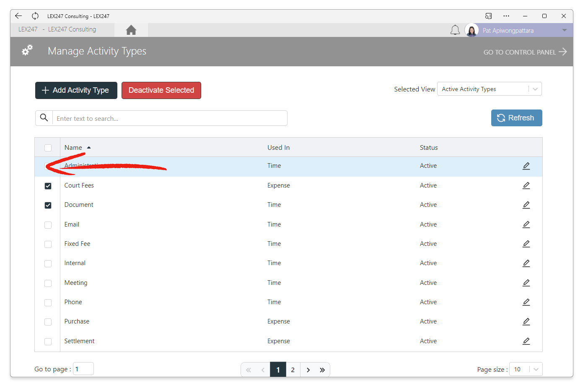Open the Page size dropdown
The width and height of the screenshot is (583, 386).
tap(526, 369)
